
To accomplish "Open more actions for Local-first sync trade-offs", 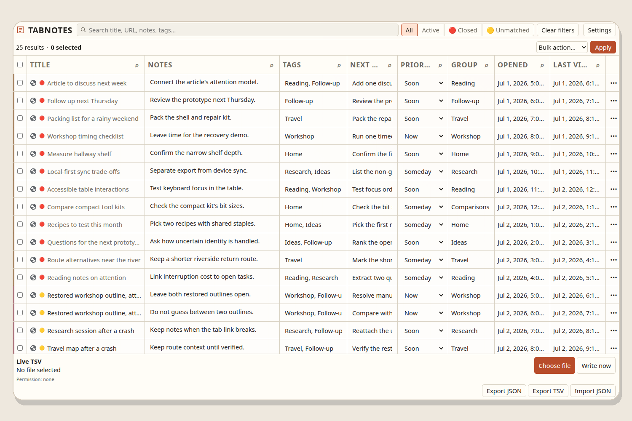I will click(613, 171).
